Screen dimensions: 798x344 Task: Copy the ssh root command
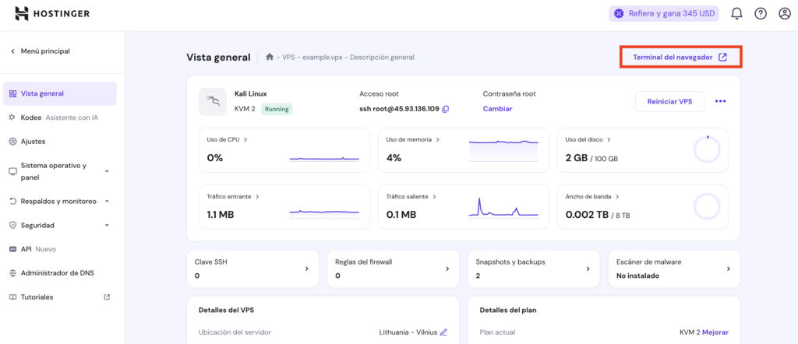446,109
